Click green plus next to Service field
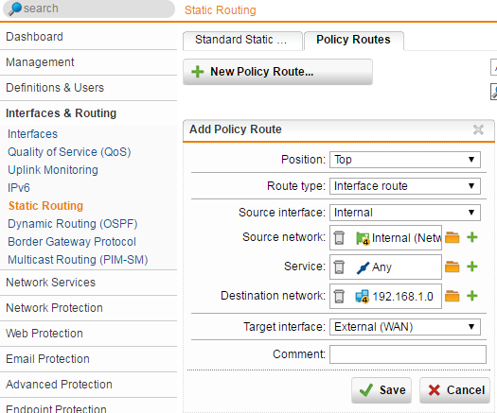This screenshot has width=497, height=413. point(472,267)
